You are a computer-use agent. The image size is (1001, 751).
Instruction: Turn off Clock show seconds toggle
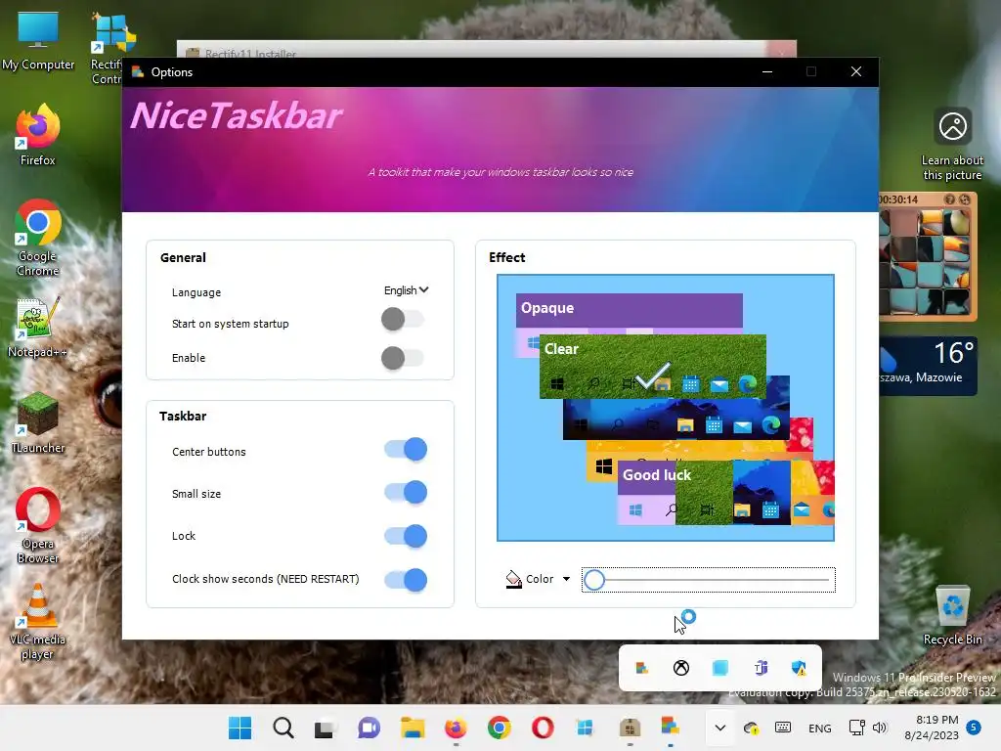[x=406, y=580]
